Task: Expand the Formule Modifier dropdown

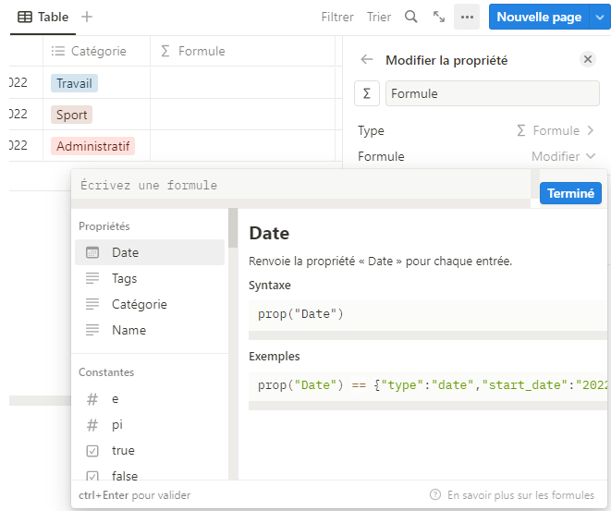Action: click(x=564, y=156)
